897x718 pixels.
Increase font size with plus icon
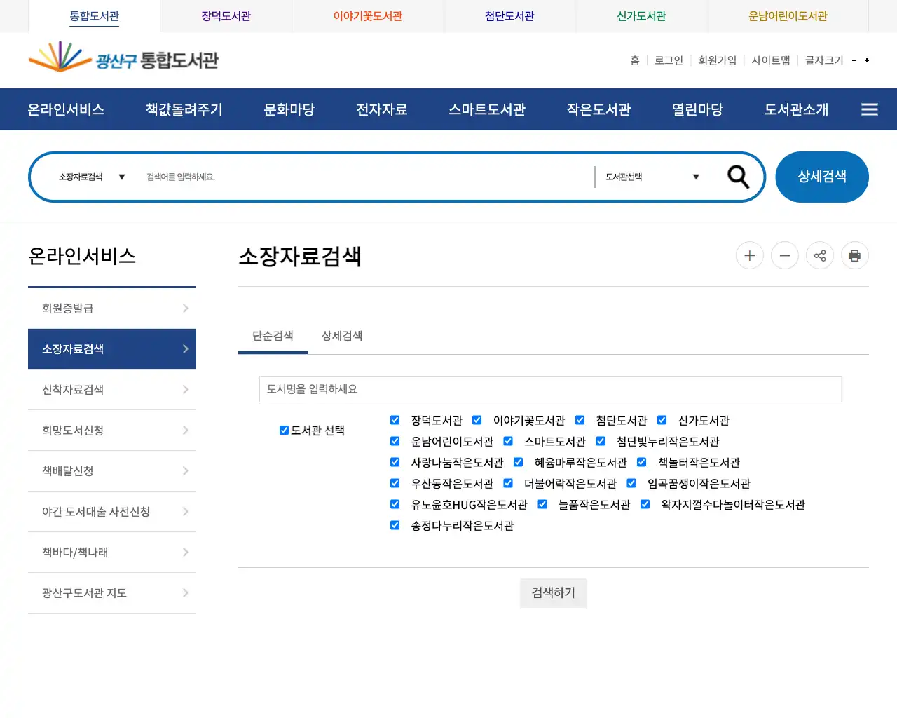point(867,60)
